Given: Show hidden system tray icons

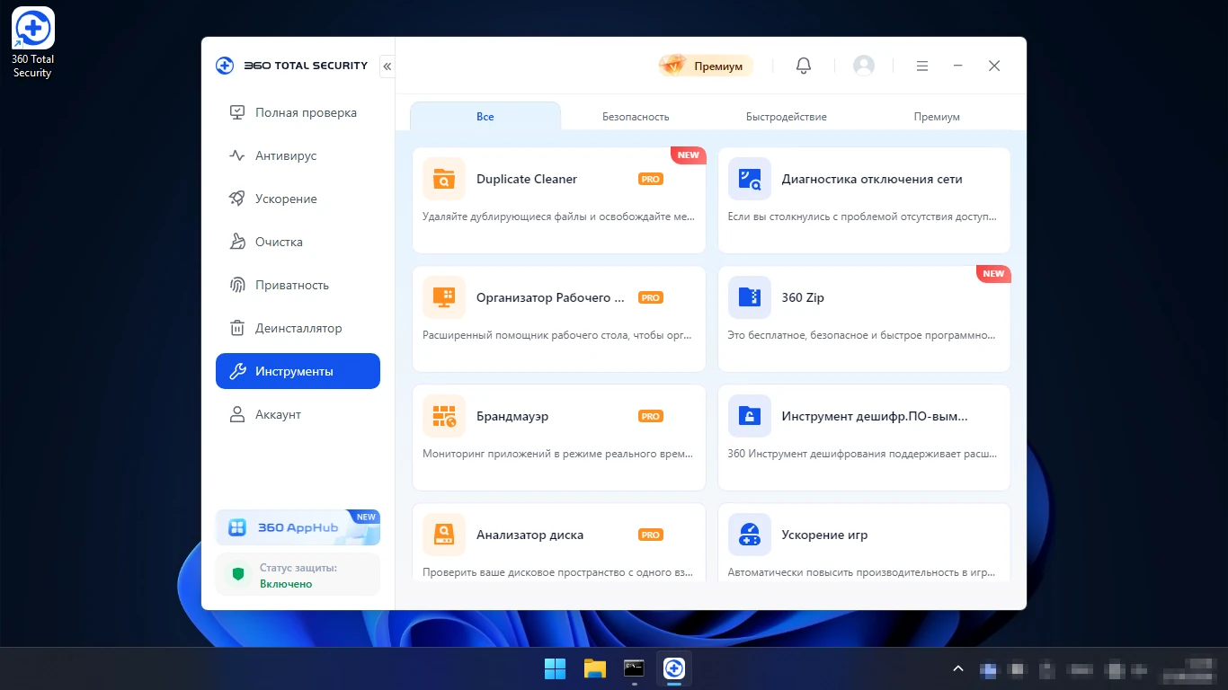Looking at the screenshot, I should pyautogui.click(x=958, y=668).
